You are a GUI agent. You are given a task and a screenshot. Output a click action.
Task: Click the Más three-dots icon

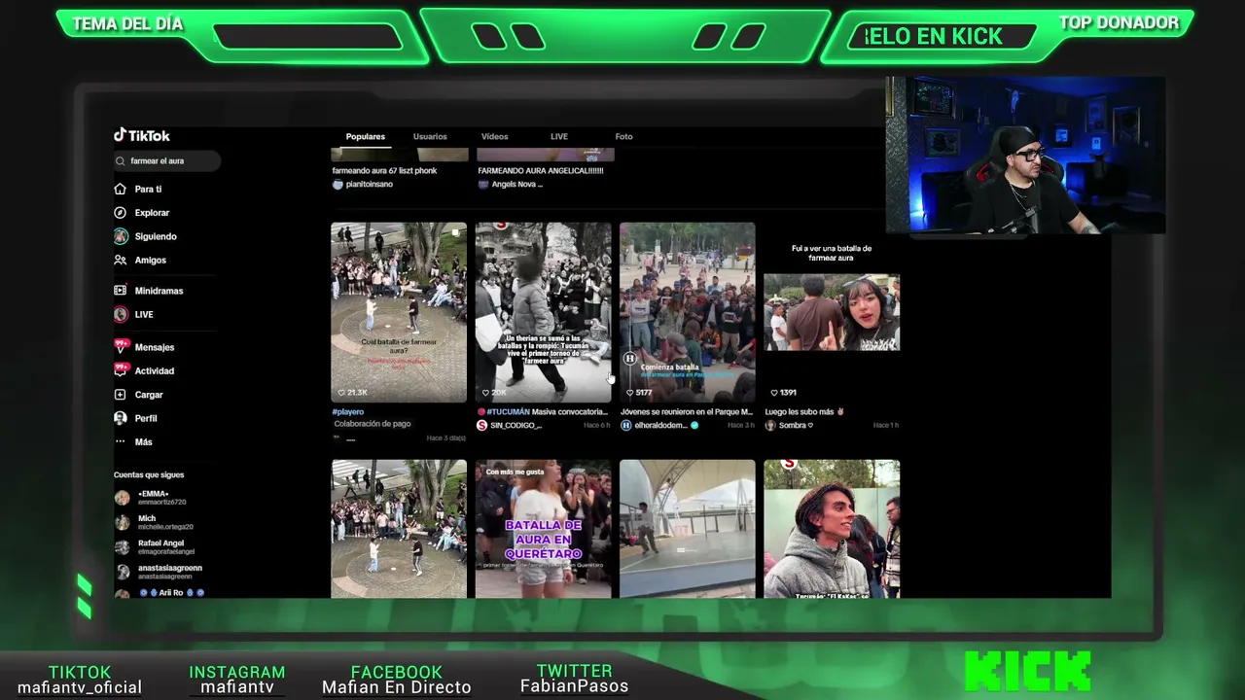(121, 442)
